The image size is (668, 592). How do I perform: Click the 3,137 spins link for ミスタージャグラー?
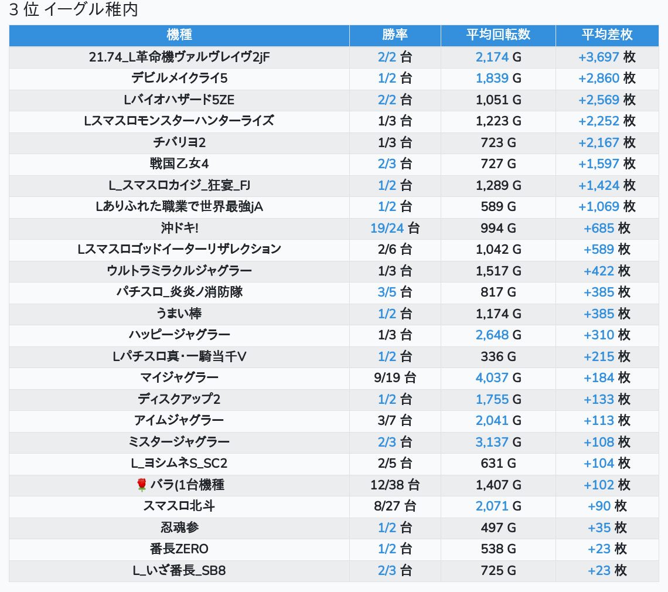(x=492, y=442)
